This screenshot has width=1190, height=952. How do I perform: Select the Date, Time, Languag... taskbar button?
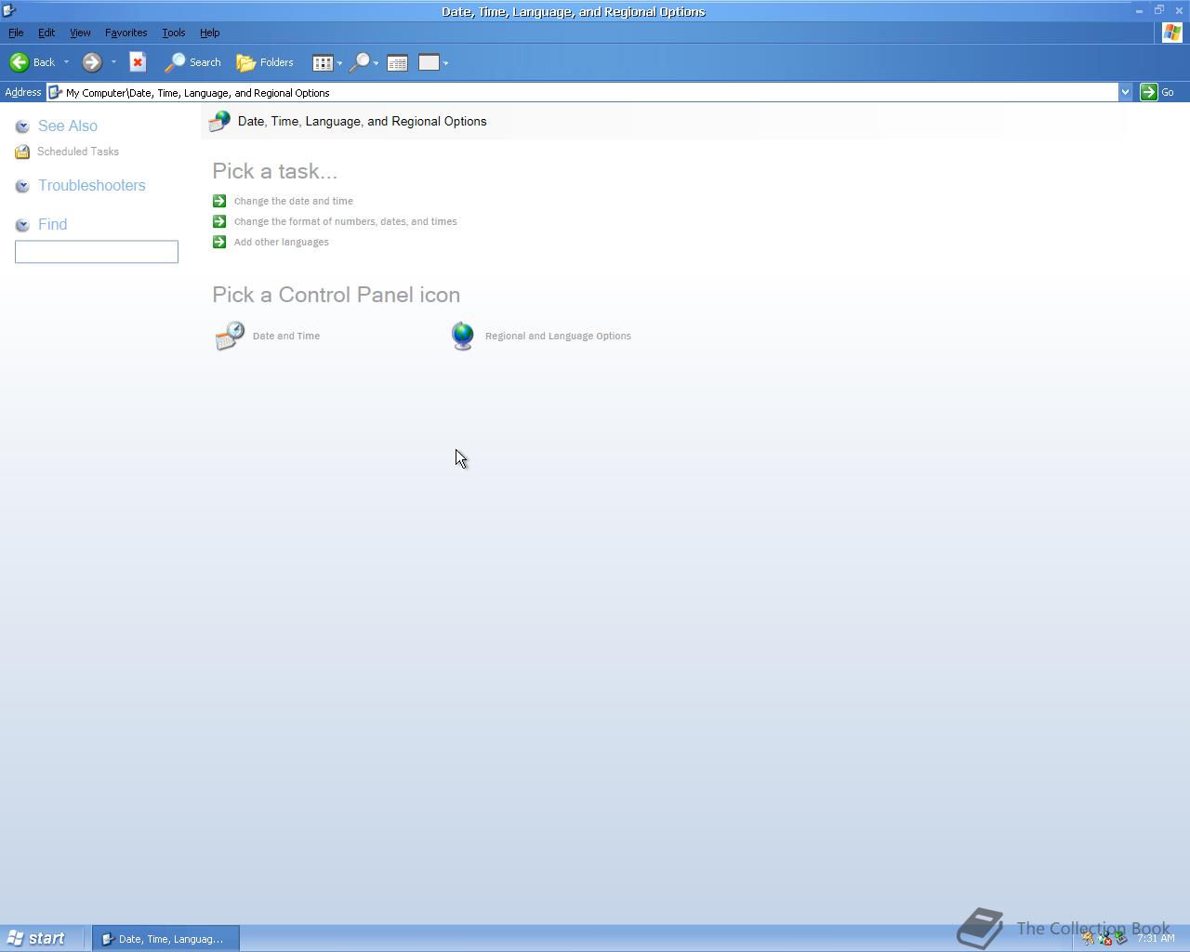pos(165,939)
